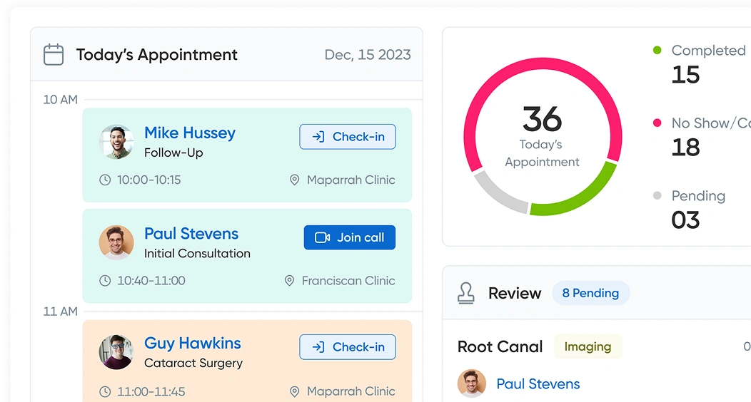Click the Completed count 15
Viewport: 751px width, 402px height.
point(685,75)
